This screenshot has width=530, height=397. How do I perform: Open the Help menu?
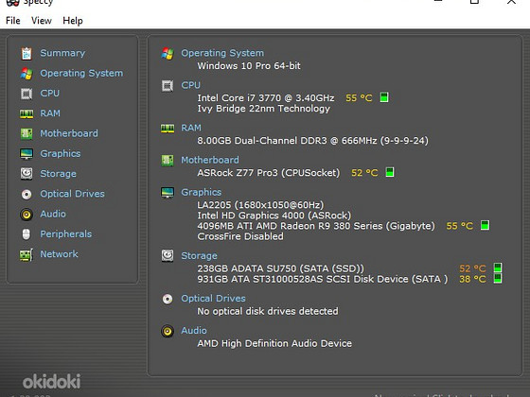point(73,21)
